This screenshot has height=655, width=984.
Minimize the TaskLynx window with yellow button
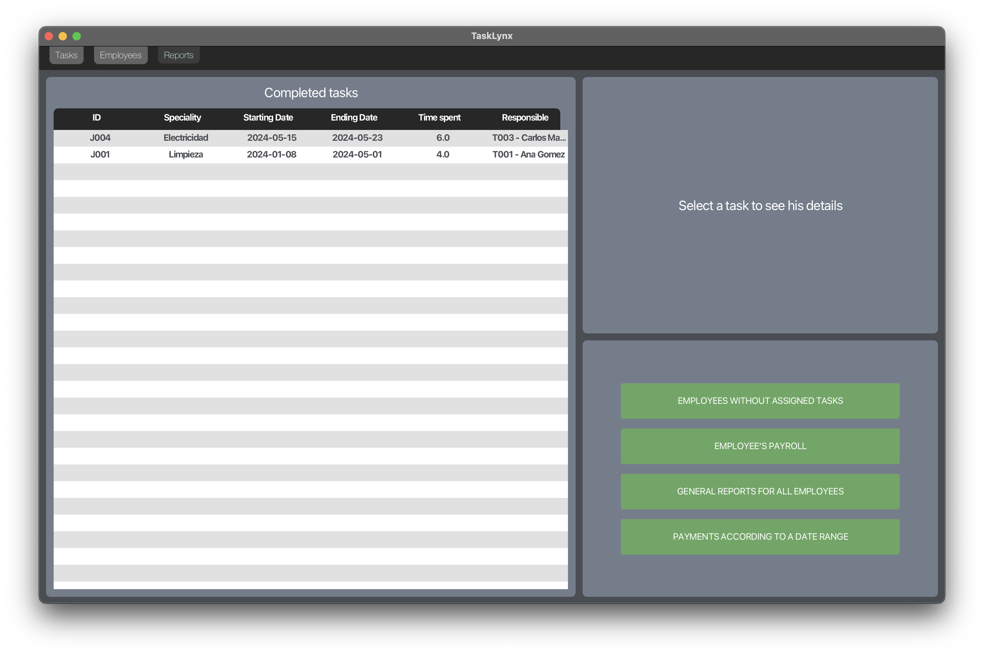[63, 36]
